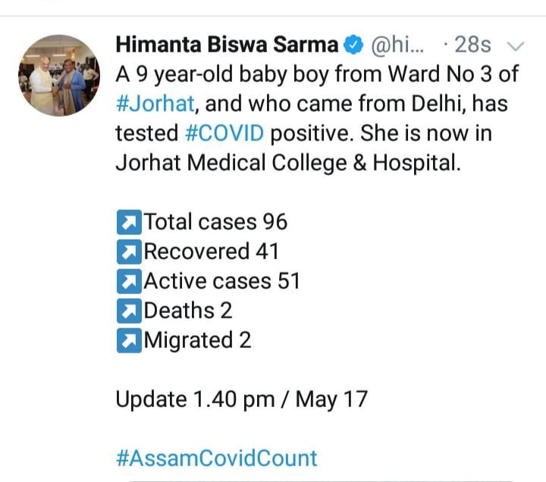546x482 pixels.
Task: Click the 'Total cases 96' text line
Action: coord(216,222)
